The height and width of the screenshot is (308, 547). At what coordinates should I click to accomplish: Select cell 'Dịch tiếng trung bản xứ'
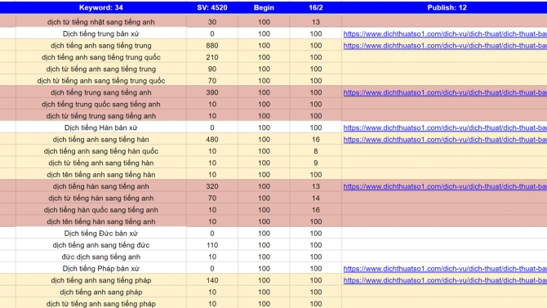click(100, 33)
